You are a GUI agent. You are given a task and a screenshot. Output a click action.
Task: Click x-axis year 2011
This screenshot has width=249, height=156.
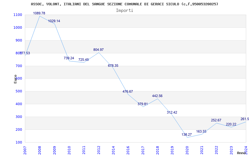pyautogui.click(x=84, y=150)
